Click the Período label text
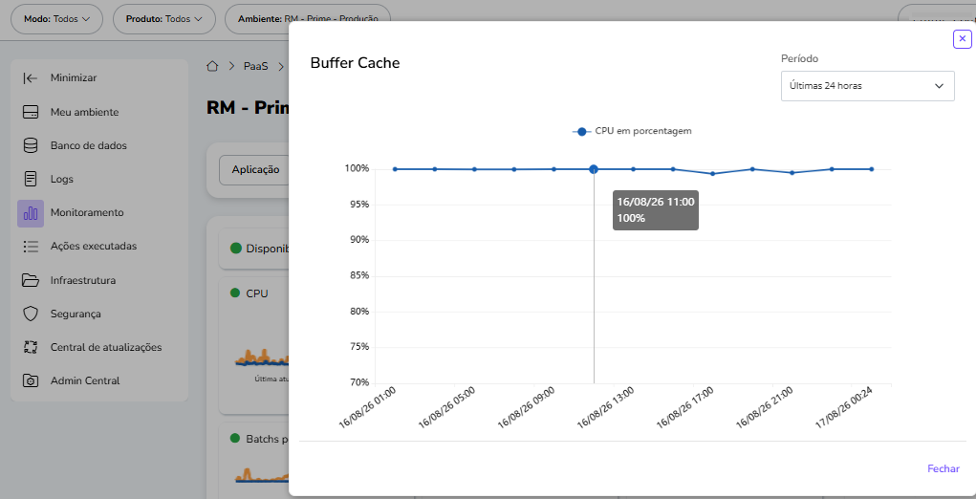 point(799,58)
